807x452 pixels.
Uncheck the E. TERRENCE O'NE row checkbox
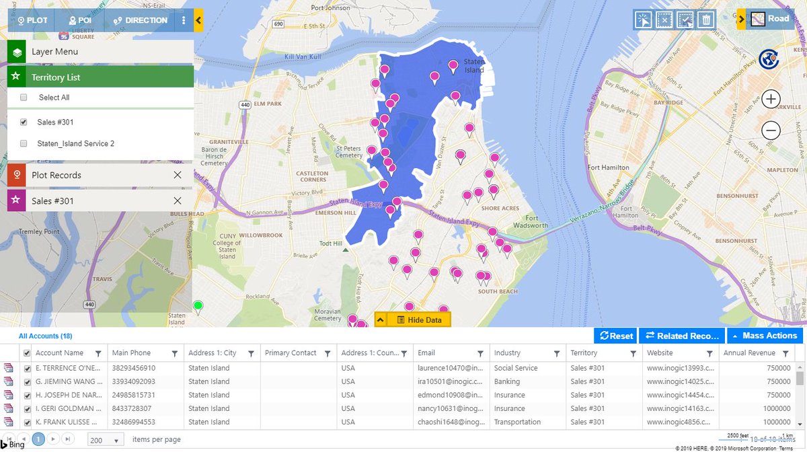tap(27, 369)
